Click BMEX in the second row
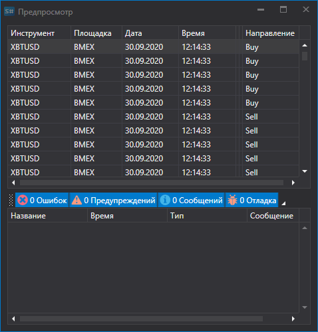This screenshot has height=332, width=318. (96, 61)
